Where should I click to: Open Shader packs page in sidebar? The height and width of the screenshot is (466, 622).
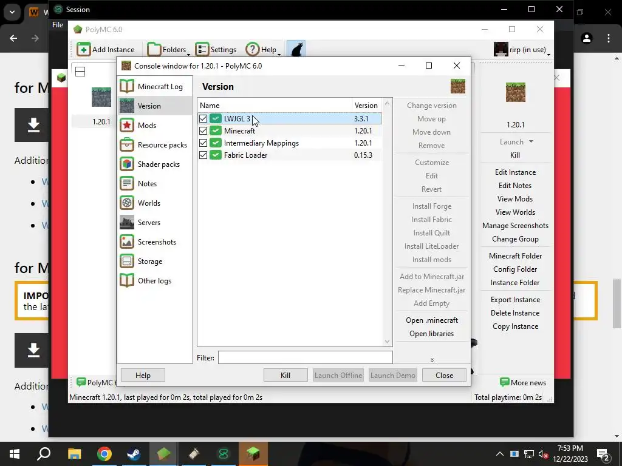[155, 164]
